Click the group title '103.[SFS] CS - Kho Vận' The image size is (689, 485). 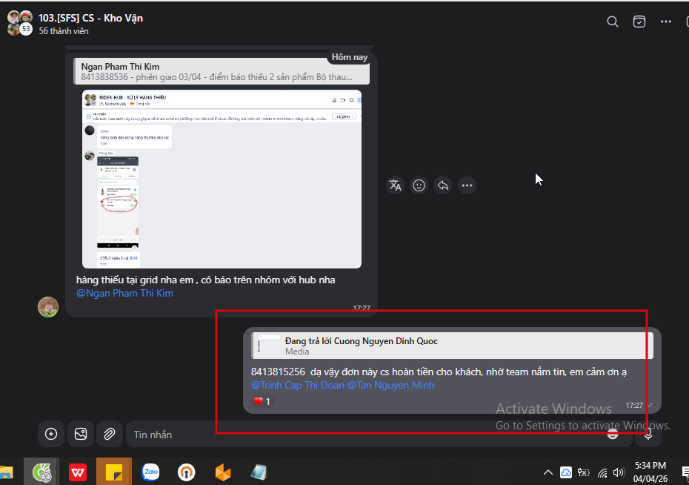pos(90,18)
